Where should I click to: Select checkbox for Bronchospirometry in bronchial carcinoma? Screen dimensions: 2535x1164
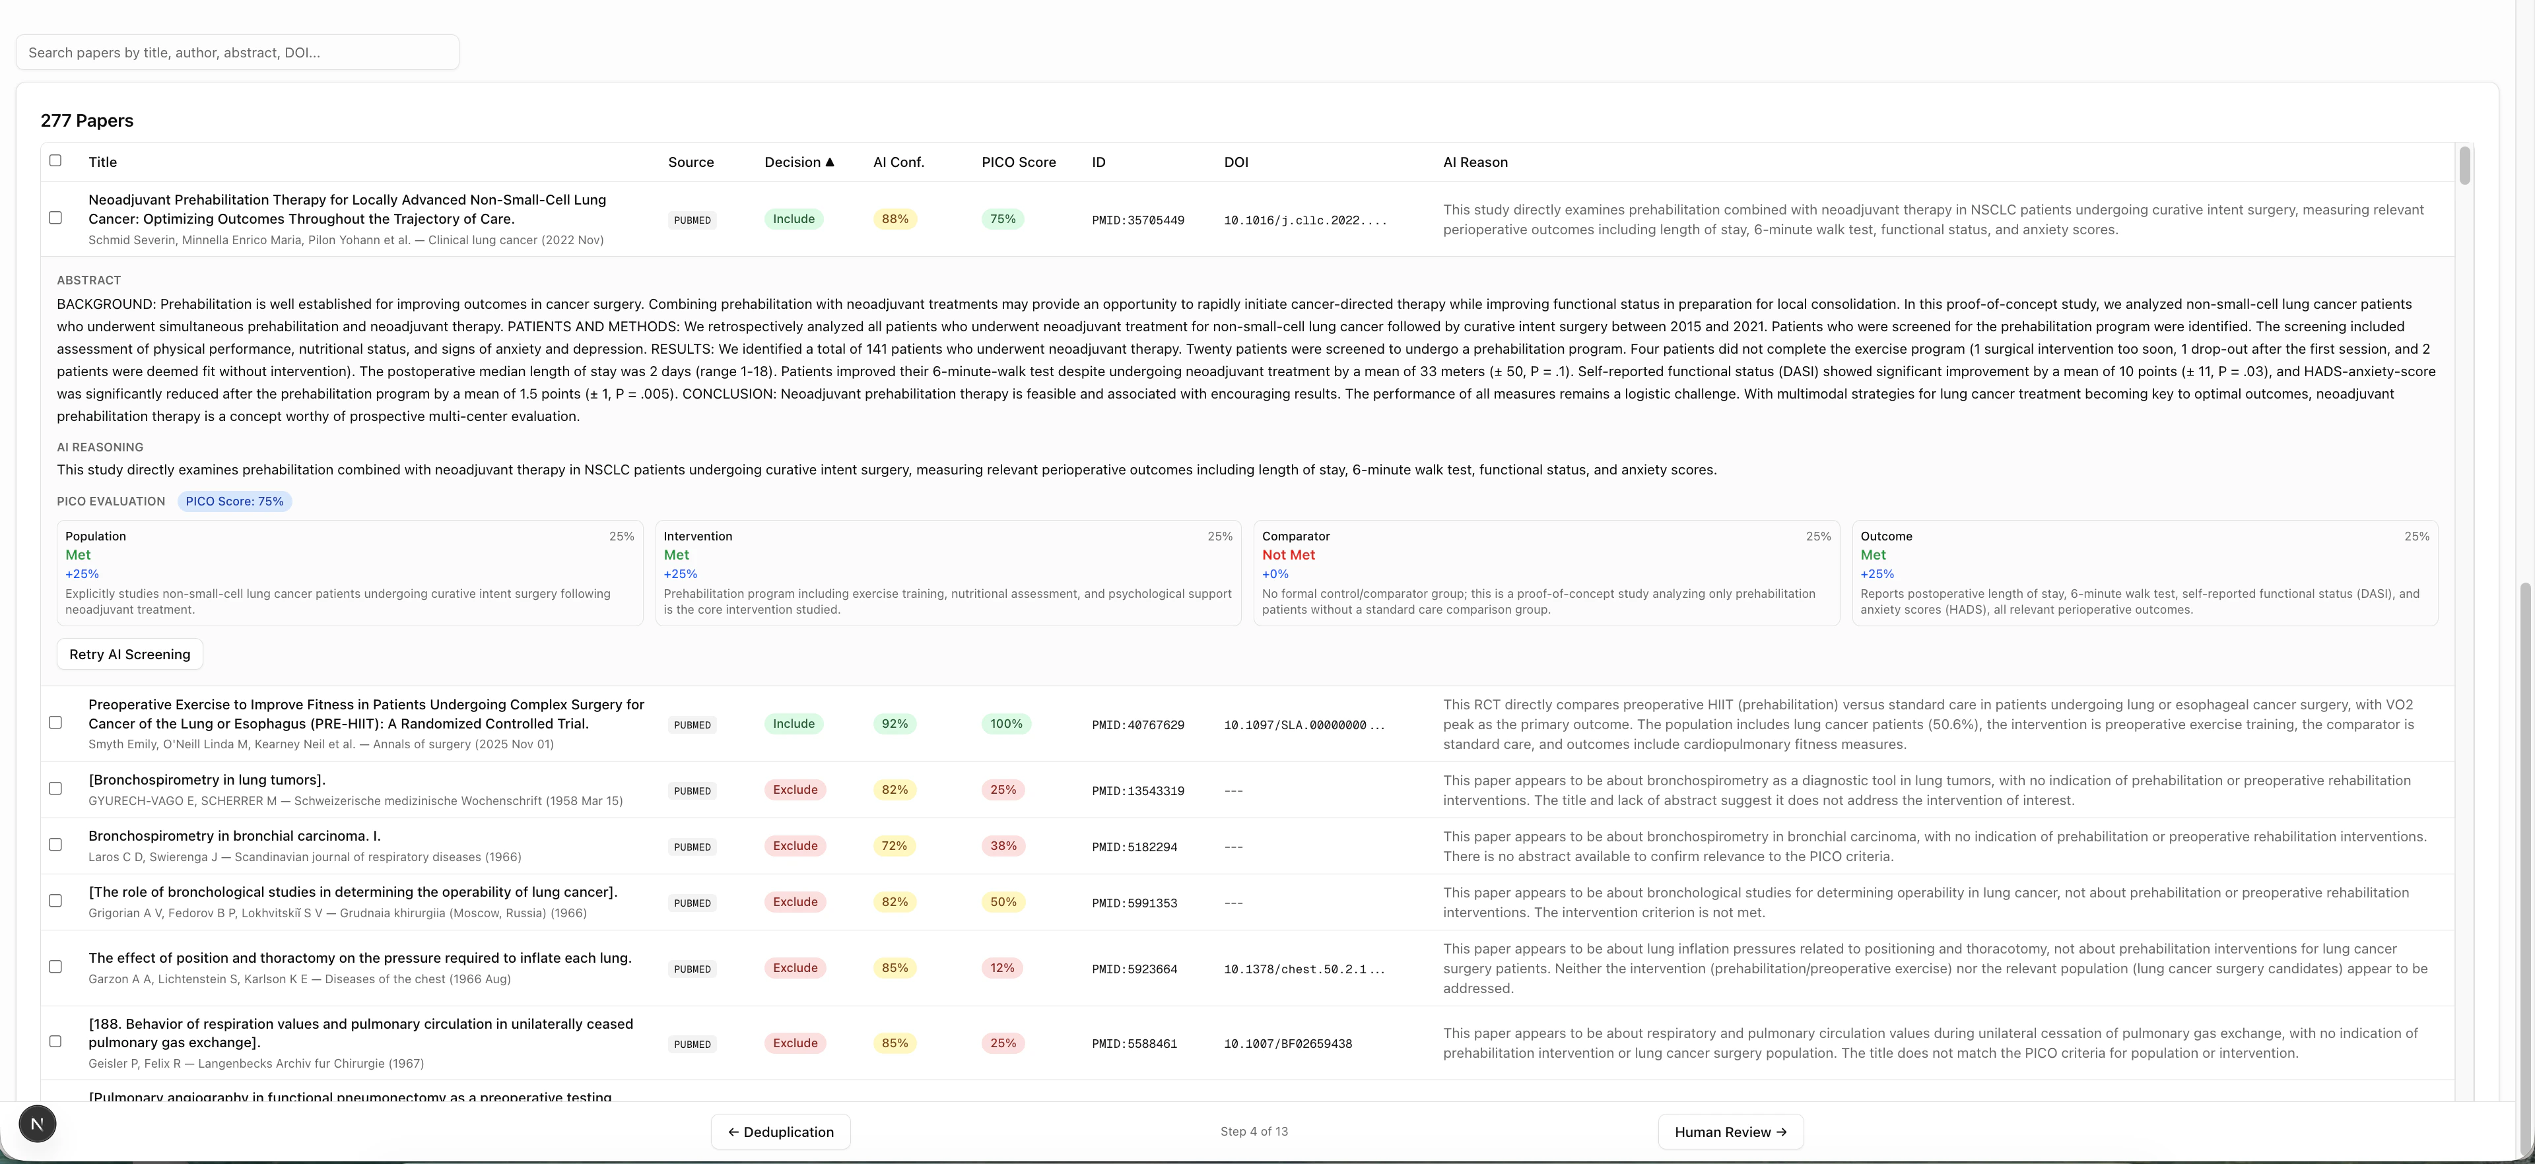tap(55, 844)
